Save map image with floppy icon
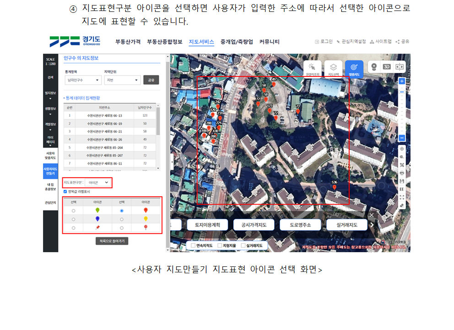The width and height of the screenshot is (454, 330). tap(402, 181)
